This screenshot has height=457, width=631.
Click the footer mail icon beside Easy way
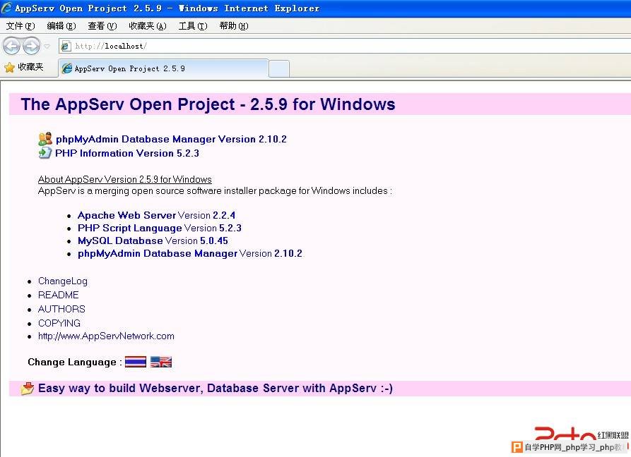(x=28, y=389)
